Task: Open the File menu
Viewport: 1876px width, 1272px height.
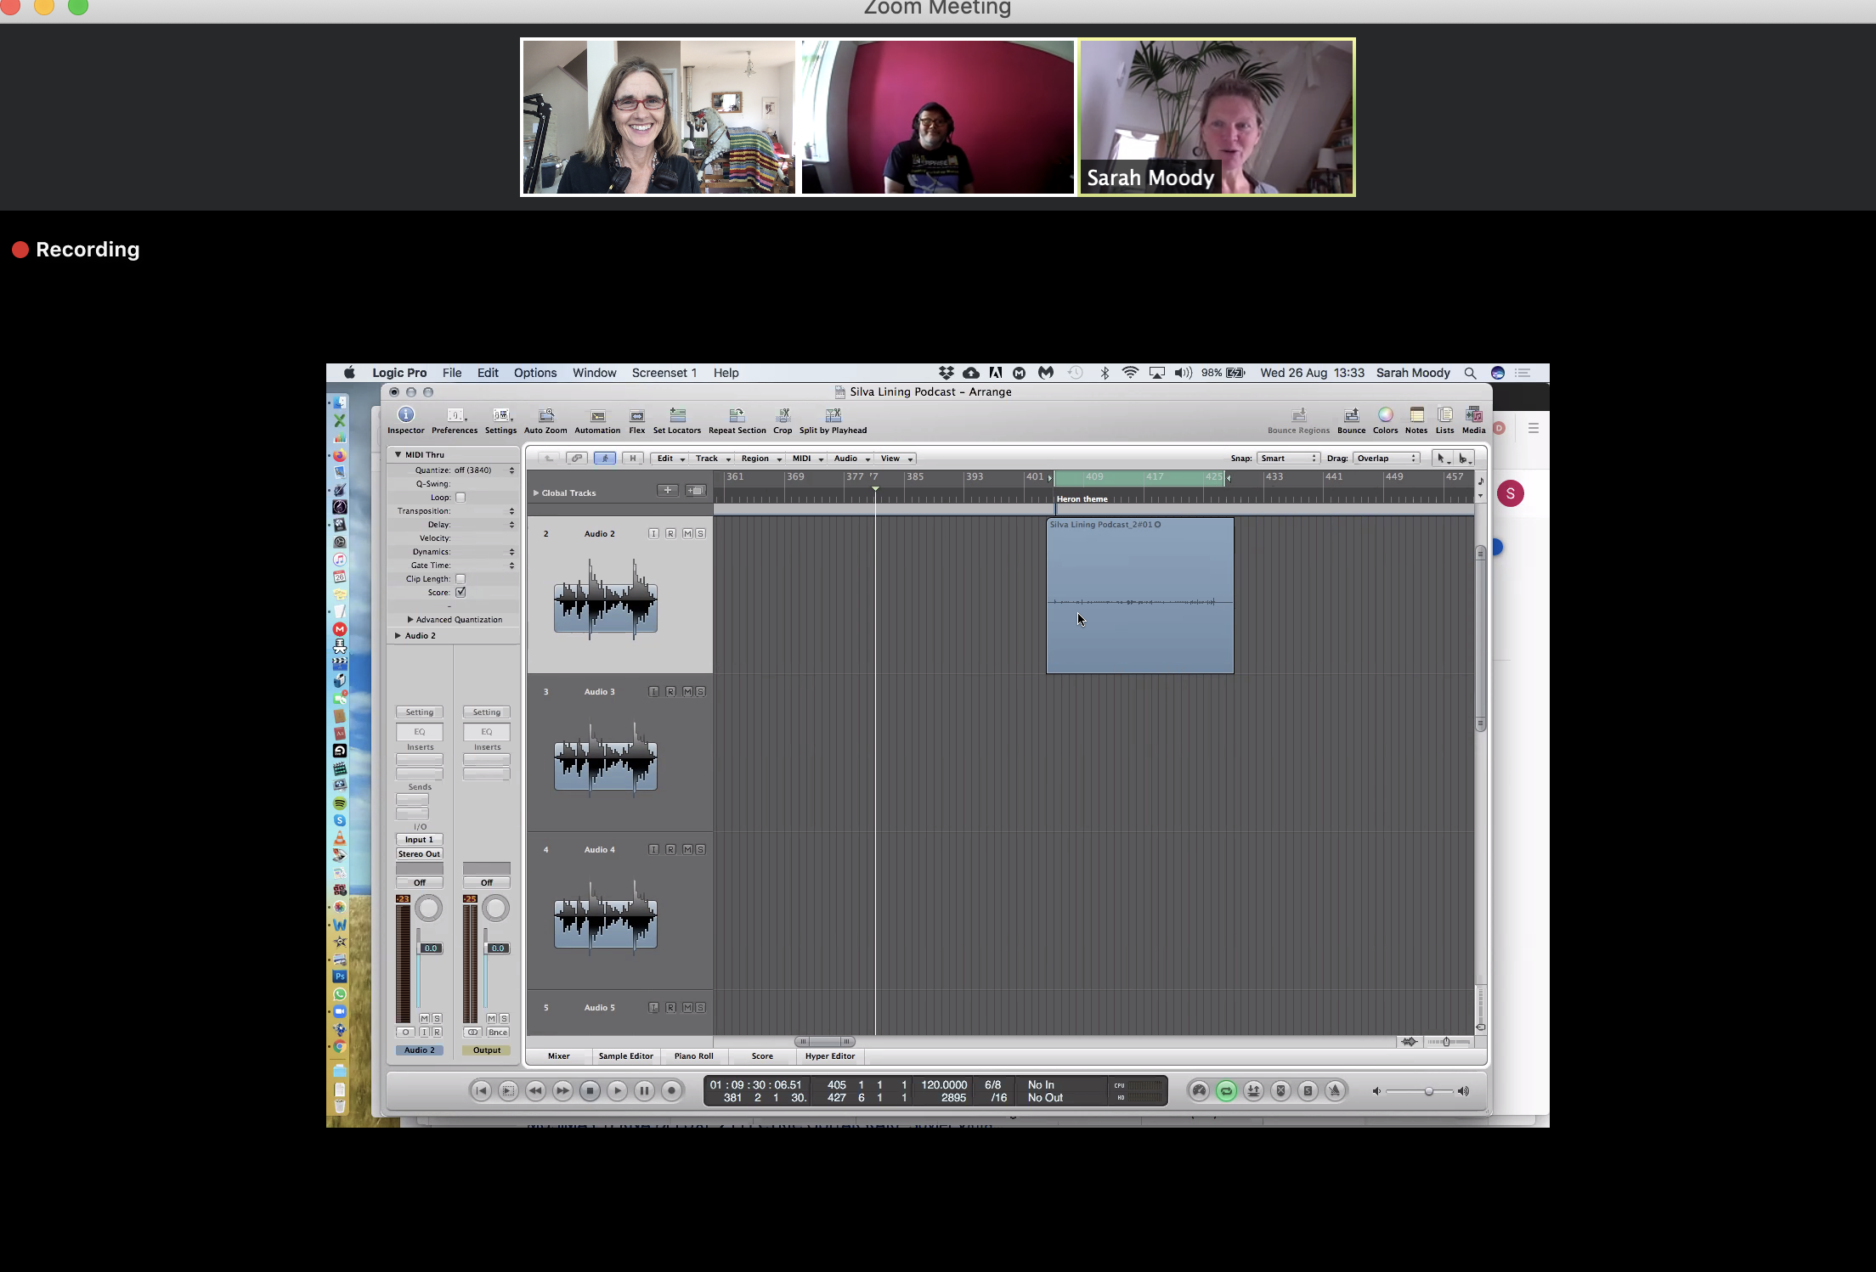Action: tap(452, 373)
